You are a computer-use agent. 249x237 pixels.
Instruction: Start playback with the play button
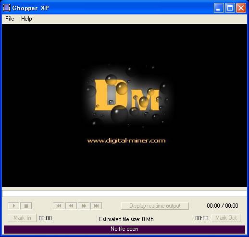click(13, 206)
